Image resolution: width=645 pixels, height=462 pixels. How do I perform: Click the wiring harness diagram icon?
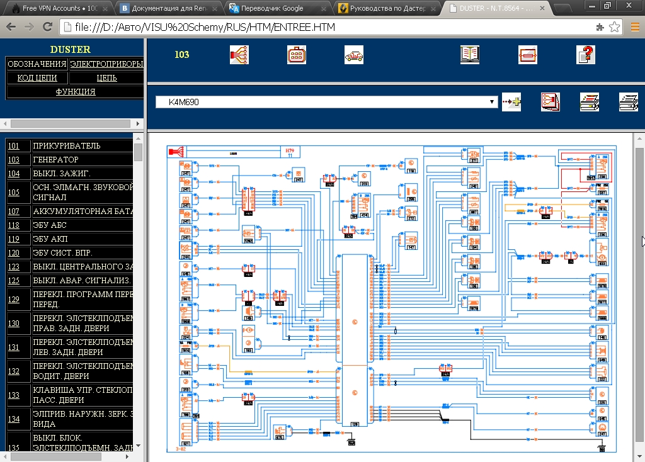point(239,55)
